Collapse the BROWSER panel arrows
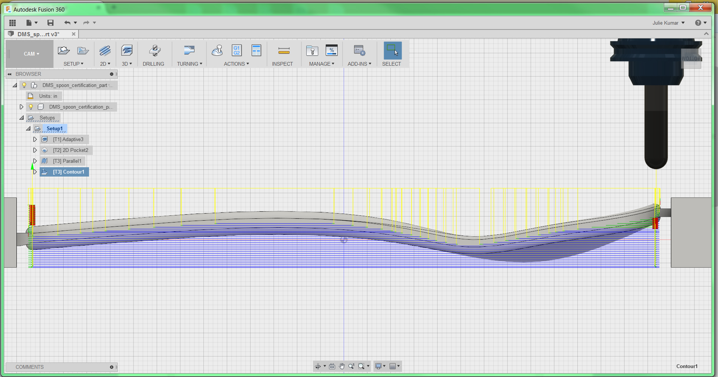The image size is (718, 377). coord(10,74)
